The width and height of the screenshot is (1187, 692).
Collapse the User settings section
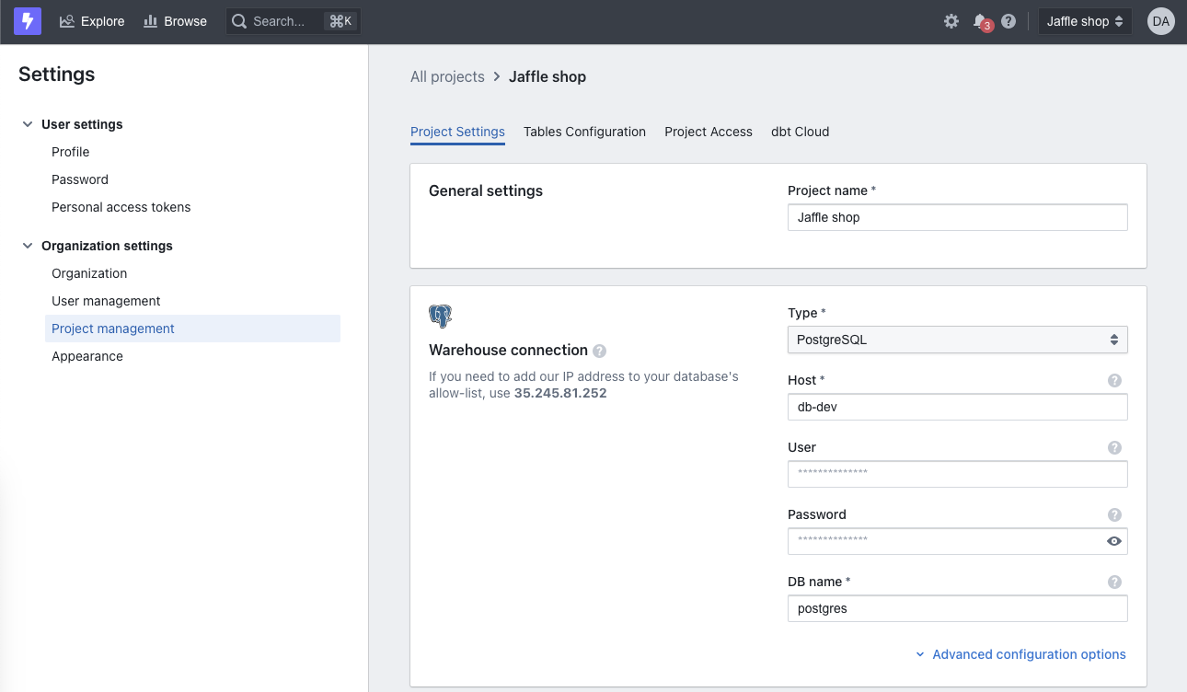click(28, 124)
